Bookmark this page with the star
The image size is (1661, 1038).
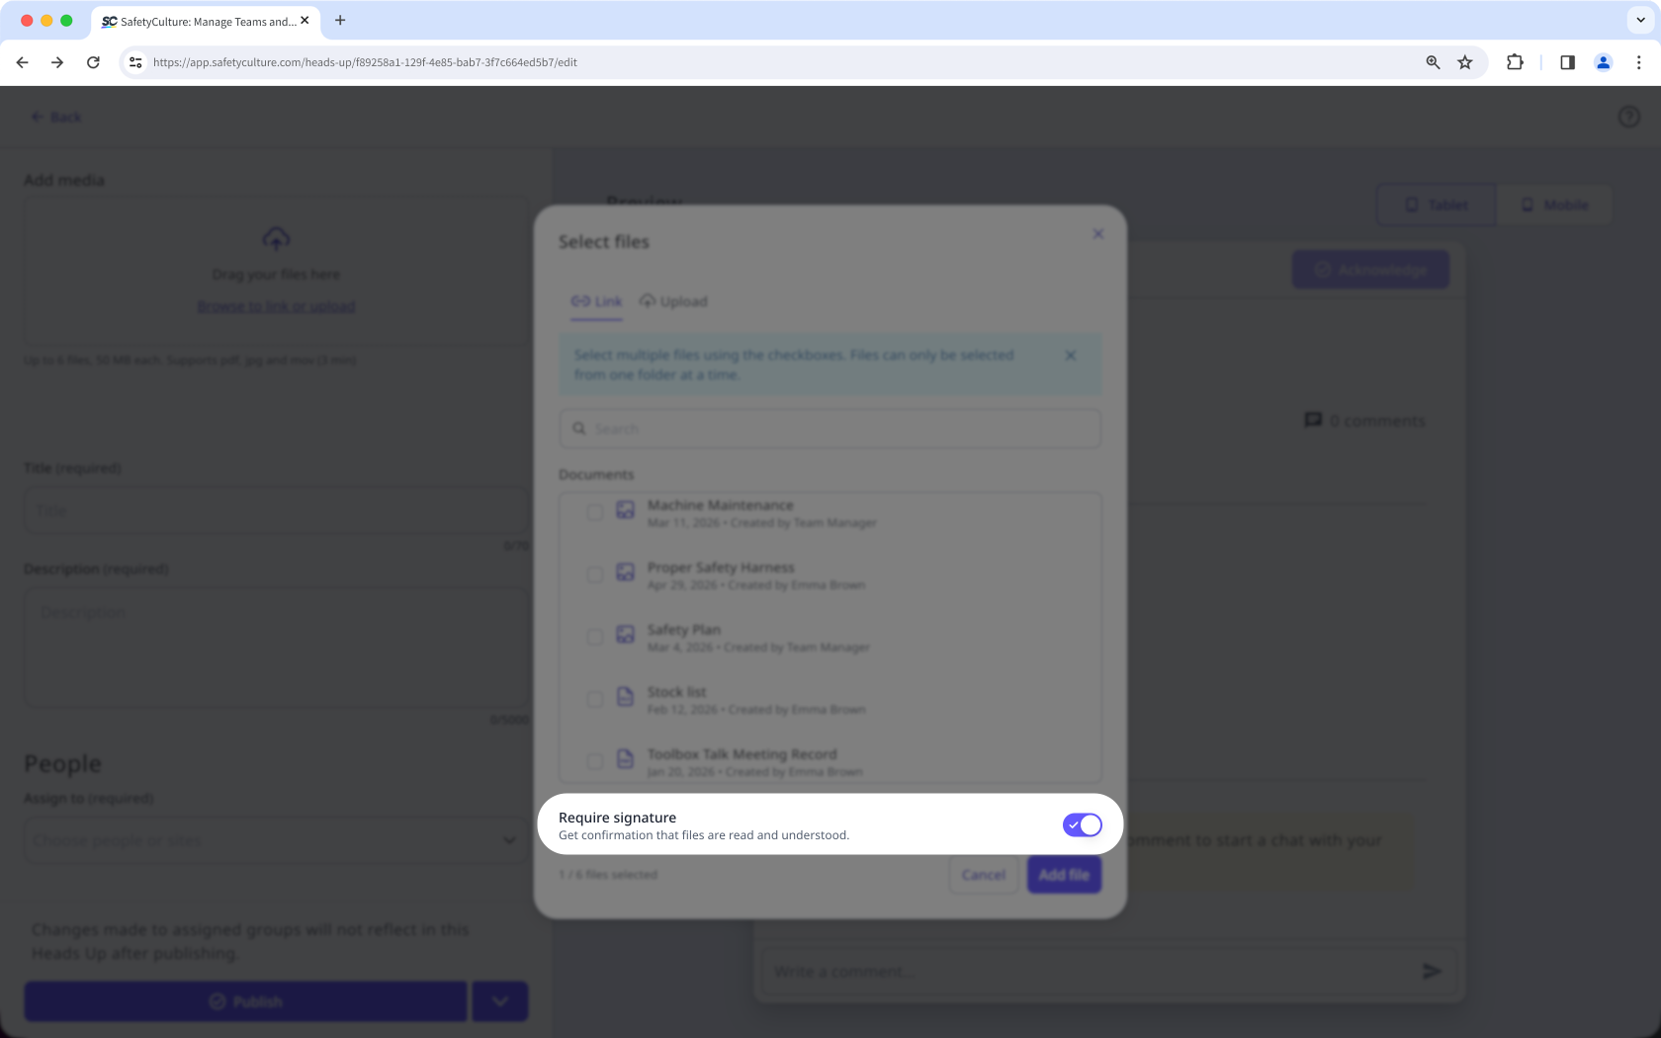1465,62
